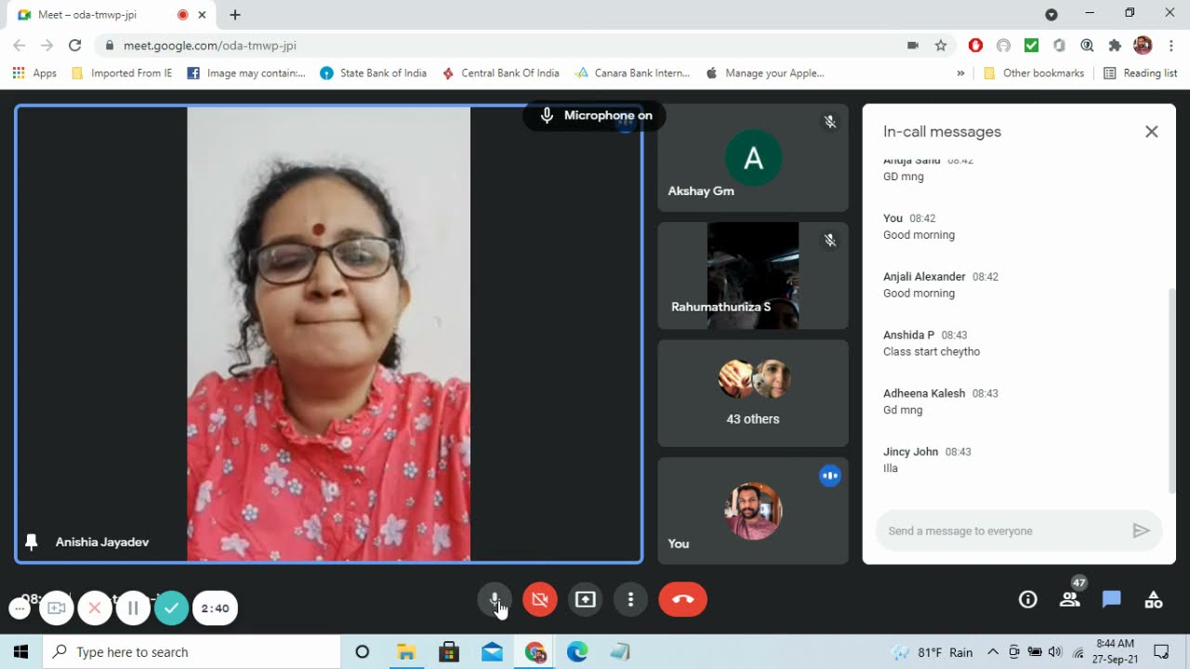Open the Facebook 'Image may contain' bookmark

pyautogui.click(x=245, y=72)
